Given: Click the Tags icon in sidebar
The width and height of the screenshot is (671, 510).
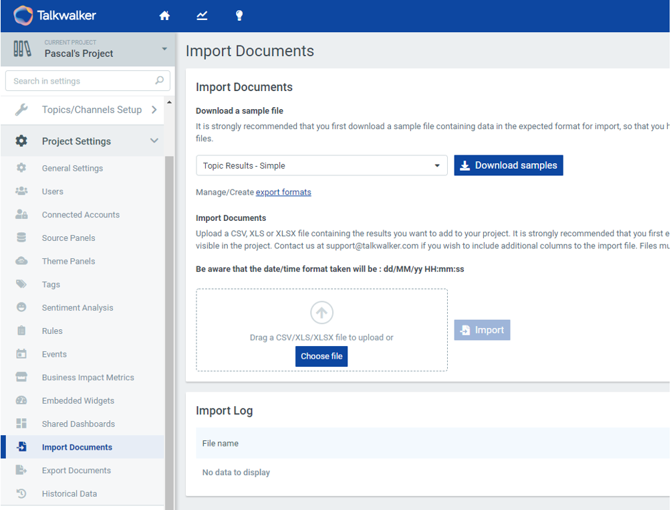Looking at the screenshot, I should point(21,284).
